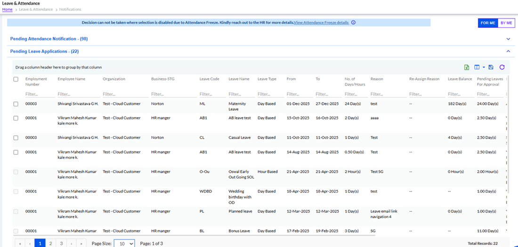Viewport: 518px width, 247px height.
Task: Export the grid to Excel
Action: point(467,68)
